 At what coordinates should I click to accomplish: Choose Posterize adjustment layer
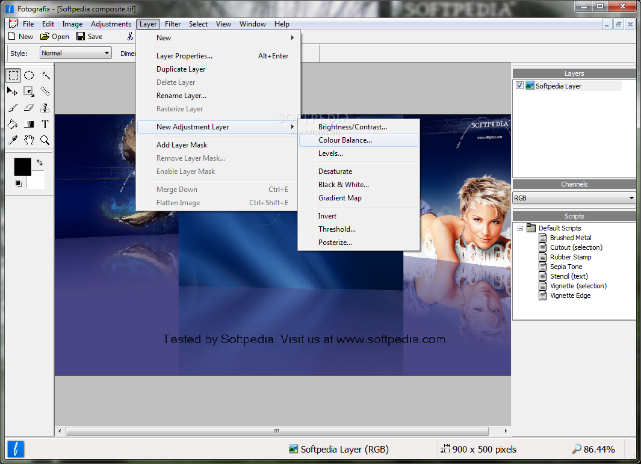(x=359, y=243)
